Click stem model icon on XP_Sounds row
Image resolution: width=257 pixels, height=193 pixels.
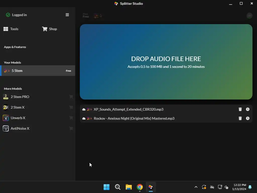click(x=89, y=109)
